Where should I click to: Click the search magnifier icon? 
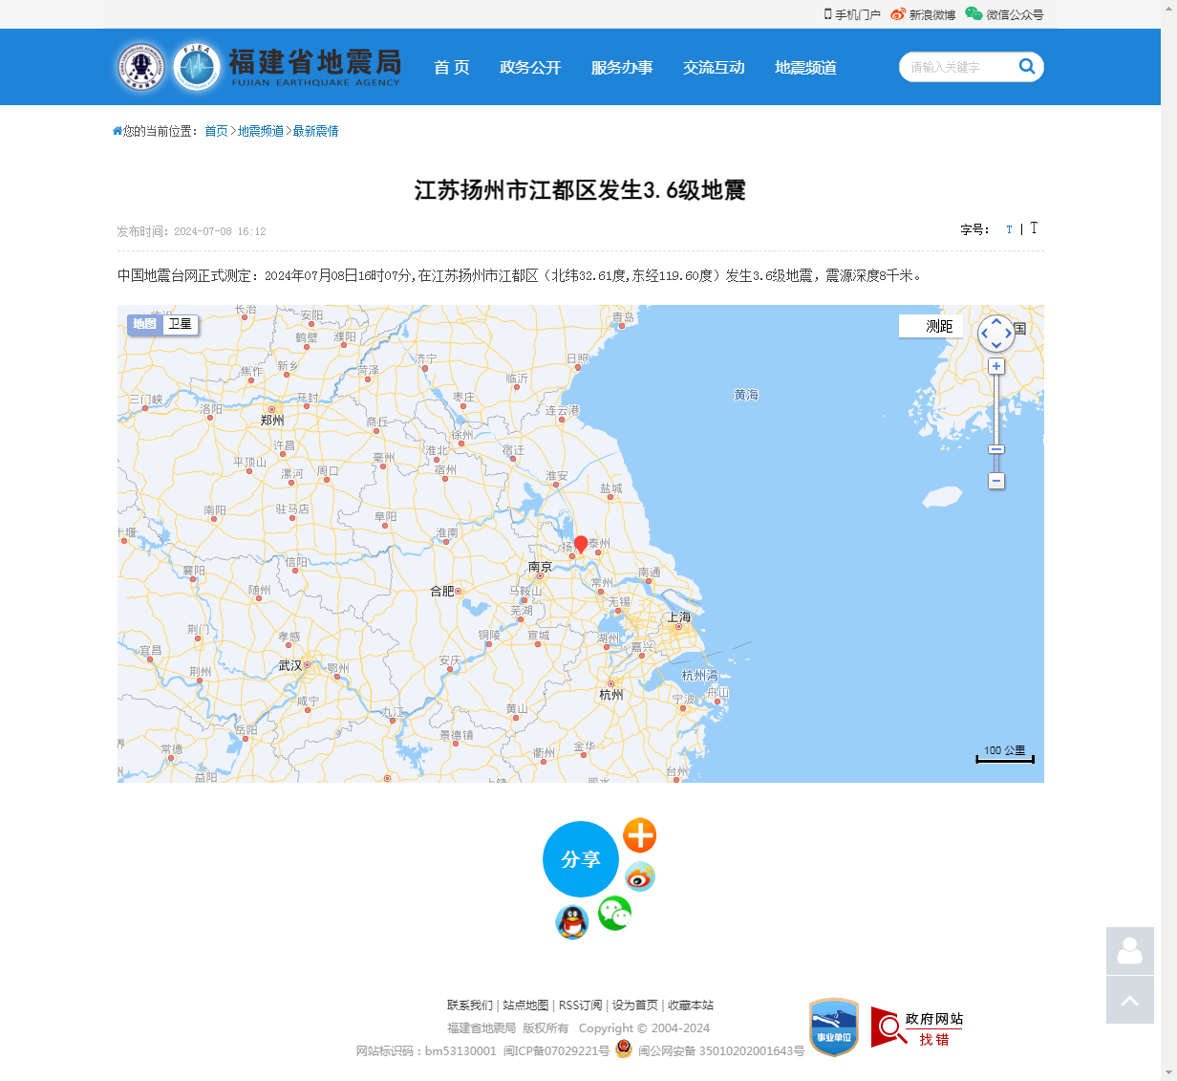(x=1027, y=66)
